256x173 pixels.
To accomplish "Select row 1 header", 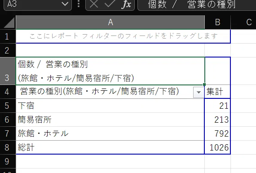I will (x=8, y=36).
